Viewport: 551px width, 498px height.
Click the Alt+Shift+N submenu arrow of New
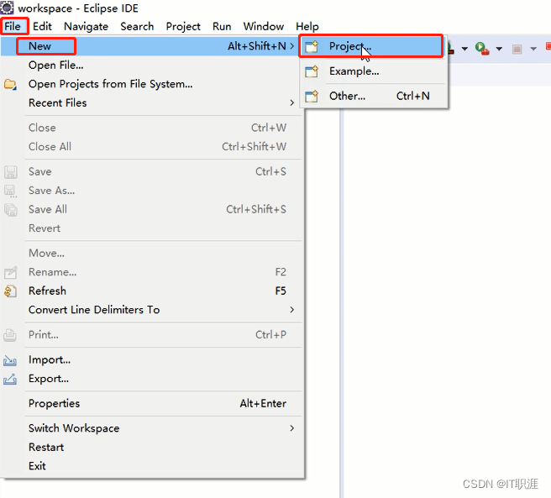point(292,46)
